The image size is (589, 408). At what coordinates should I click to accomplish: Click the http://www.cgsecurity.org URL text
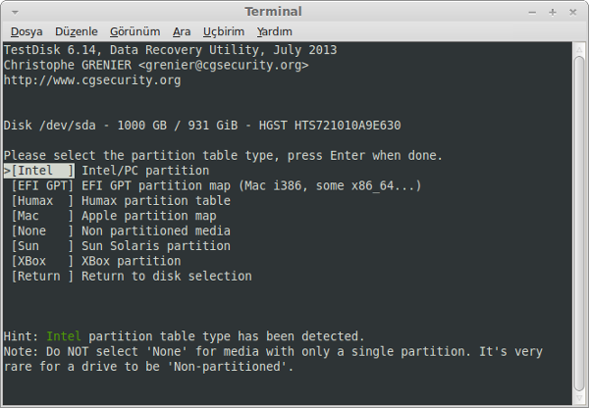point(92,80)
